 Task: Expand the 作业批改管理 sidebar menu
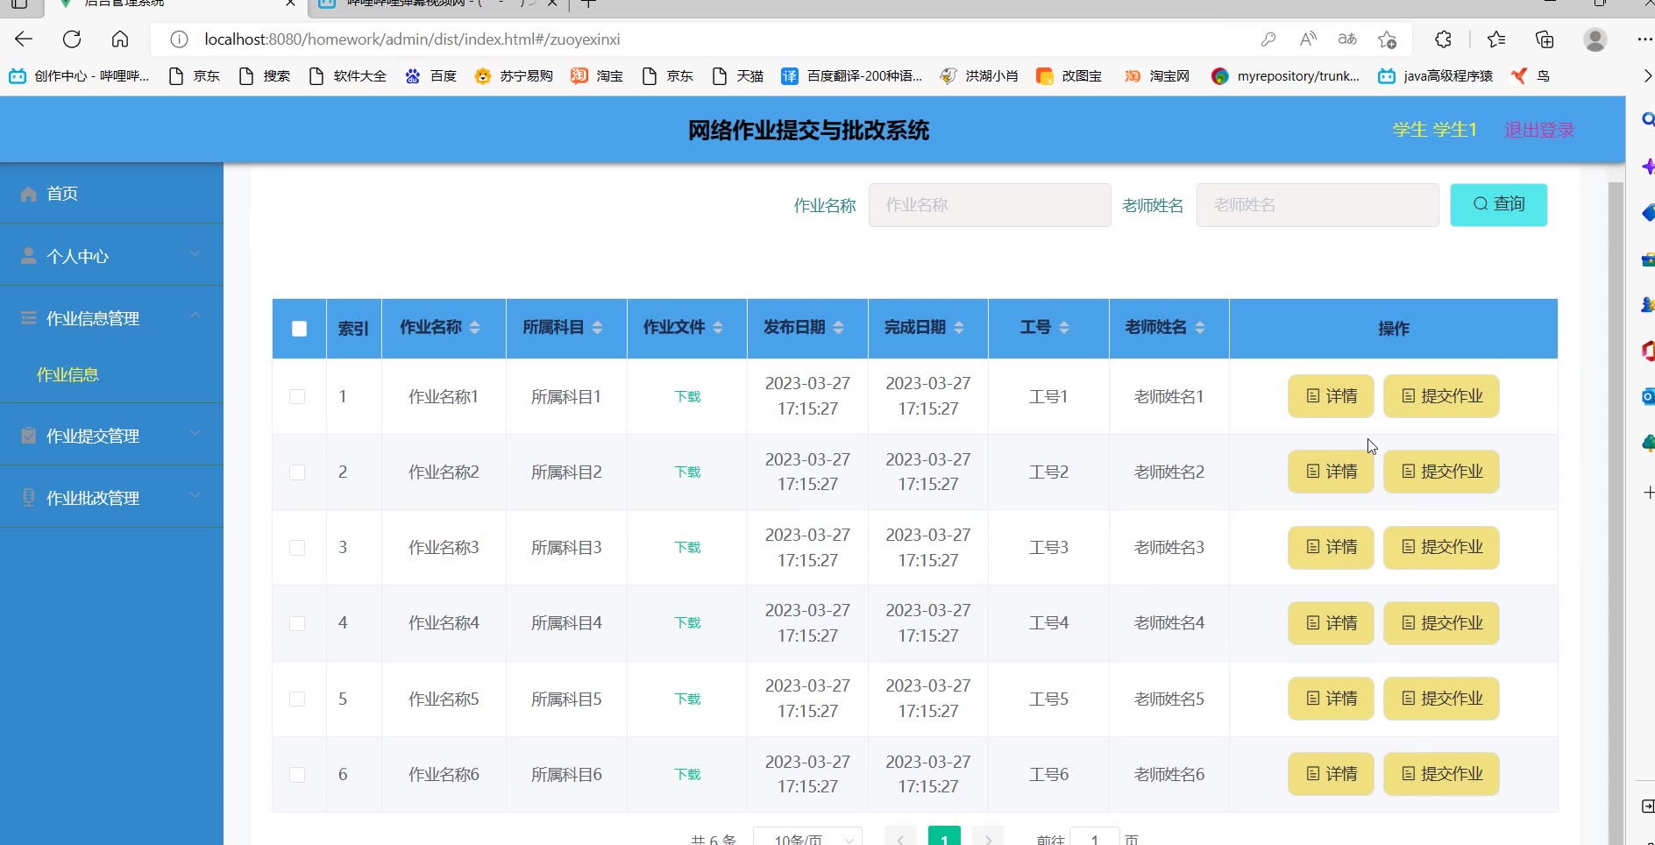tap(111, 497)
